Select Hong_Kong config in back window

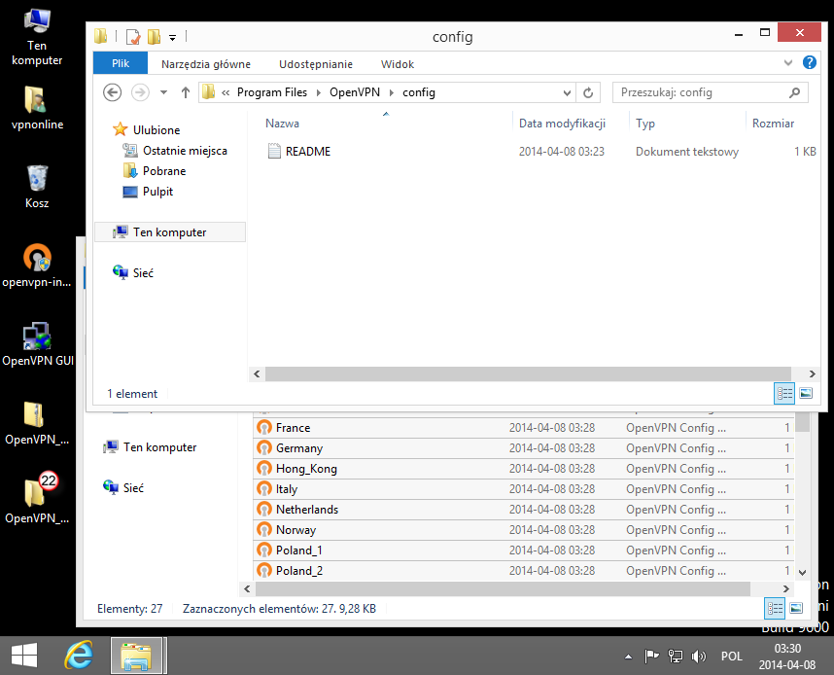coord(524,469)
